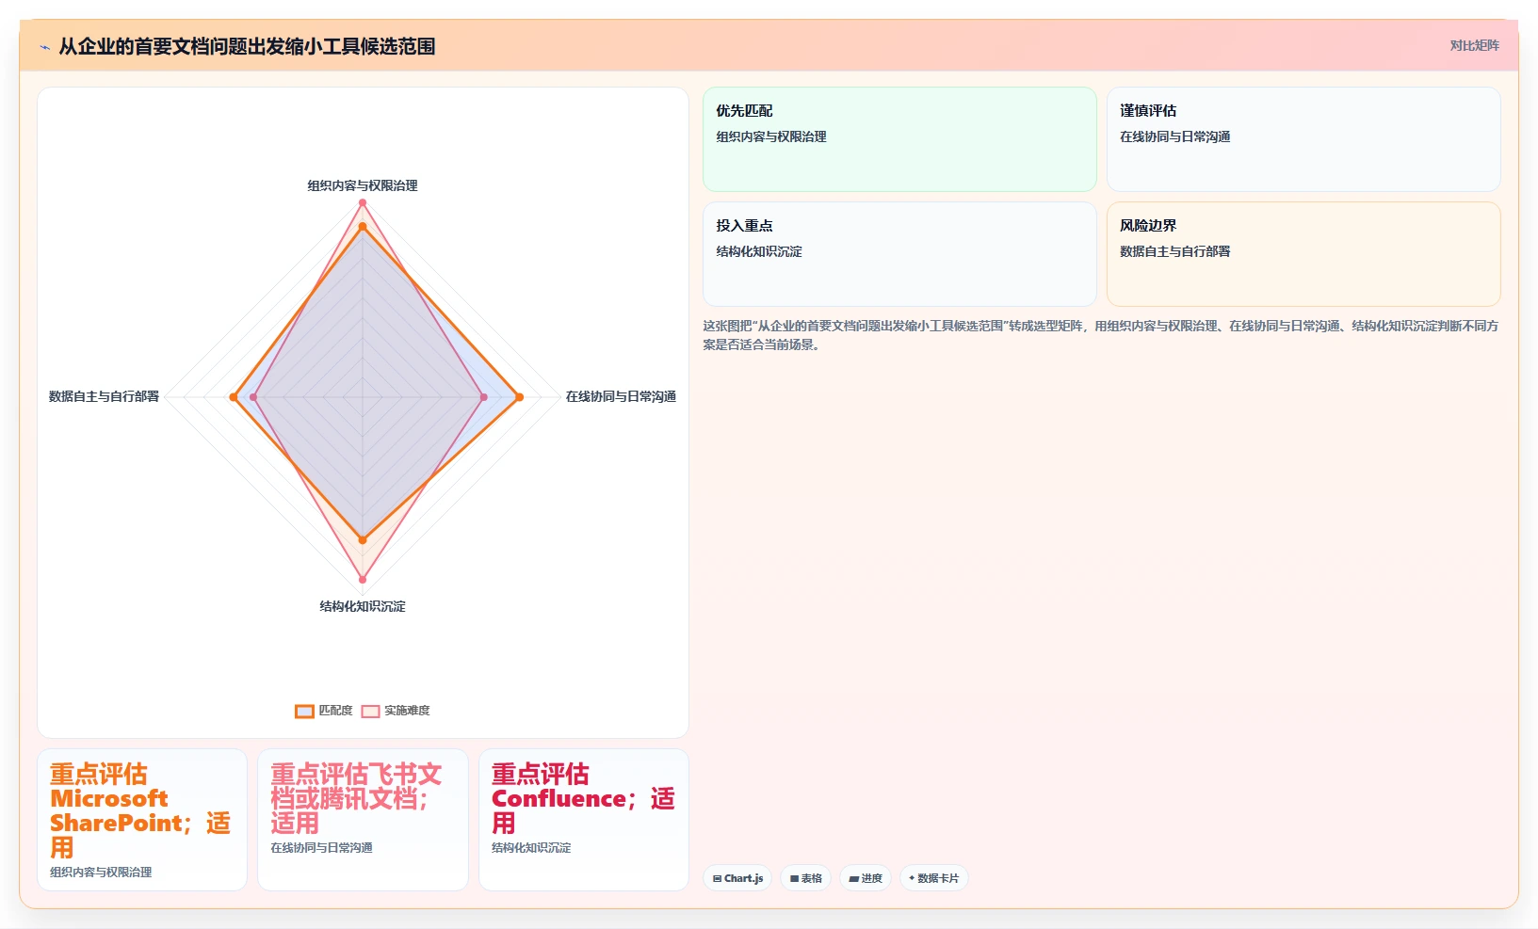Click 在线协同与日常沟通 caption under the 飞书文档 card
The image size is (1538, 929).
tap(321, 848)
